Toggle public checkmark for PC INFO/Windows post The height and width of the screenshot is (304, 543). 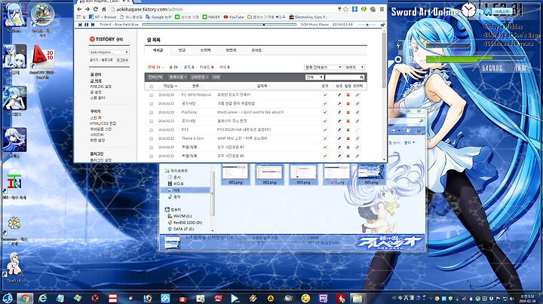[x=325, y=95]
